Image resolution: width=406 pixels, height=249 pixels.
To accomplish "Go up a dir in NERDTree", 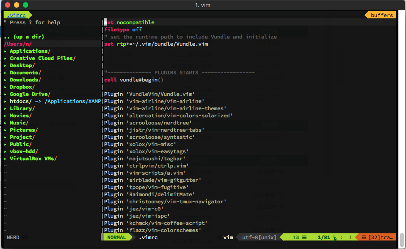I will point(24,37).
